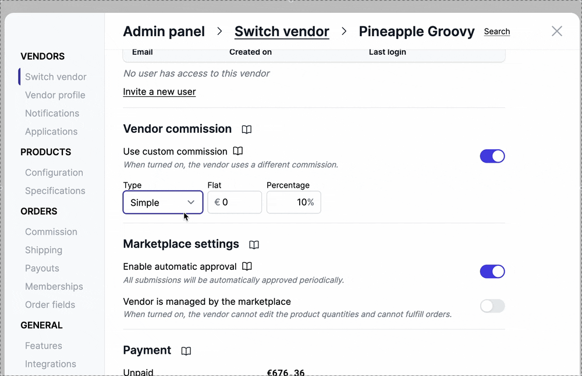
Task: Turn off Enable automatic approval
Action: click(x=492, y=271)
